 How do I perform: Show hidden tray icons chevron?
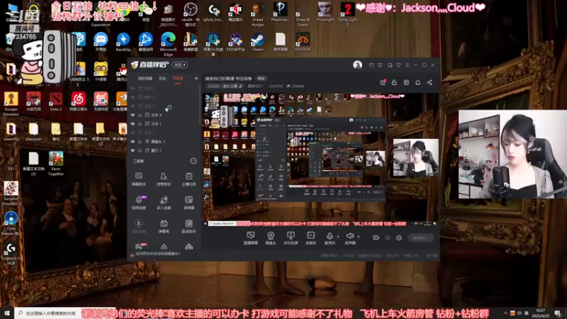click(505, 313)
